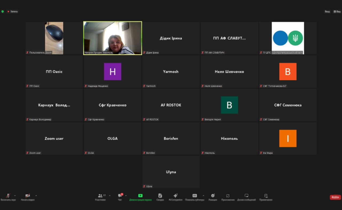
Task: Click the purple H avatar of Надежда Фещенко
Action: (112, 71)
